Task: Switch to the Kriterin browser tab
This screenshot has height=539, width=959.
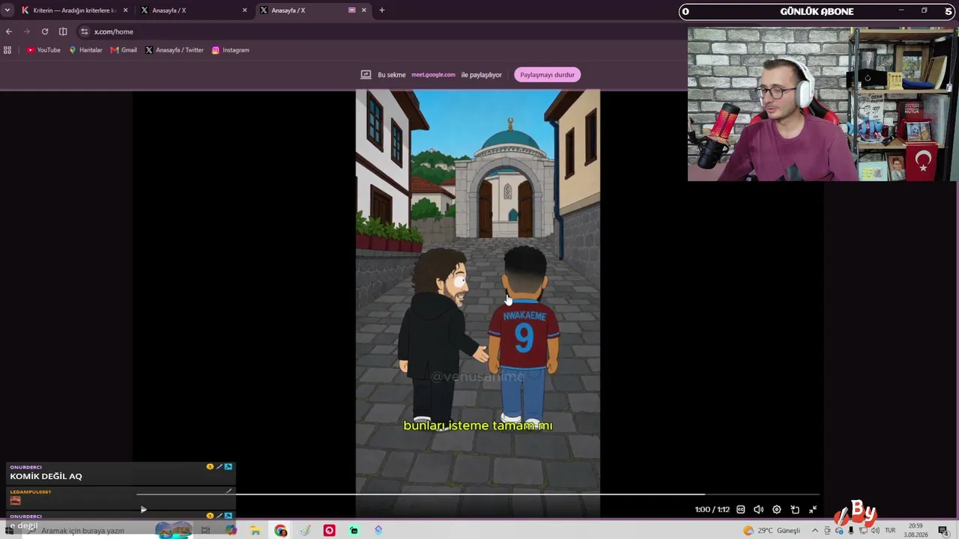Action: pyautogui.click(x=73, y=10)
